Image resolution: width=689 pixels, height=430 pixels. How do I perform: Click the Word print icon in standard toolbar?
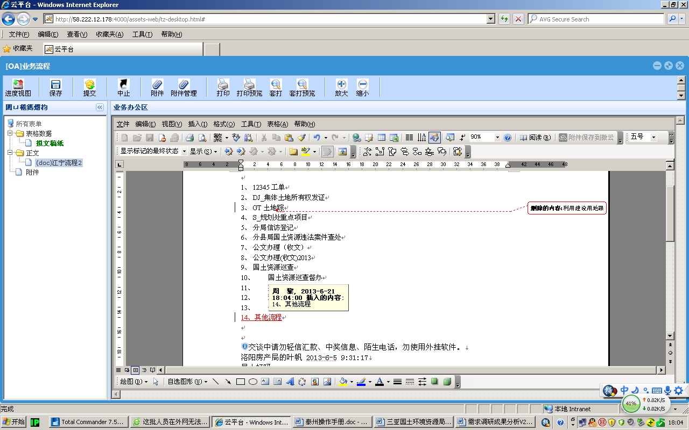pyautogui.click(x=189, y=138)
